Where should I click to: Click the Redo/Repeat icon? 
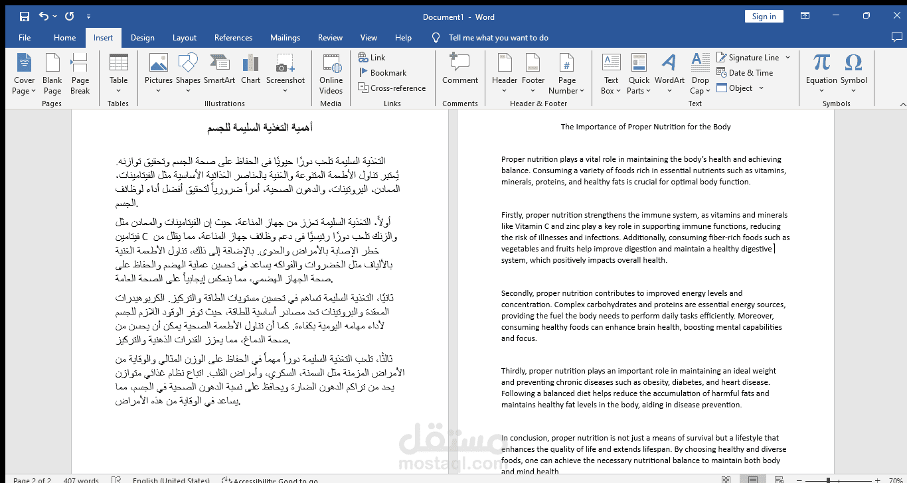pos(70,17)
